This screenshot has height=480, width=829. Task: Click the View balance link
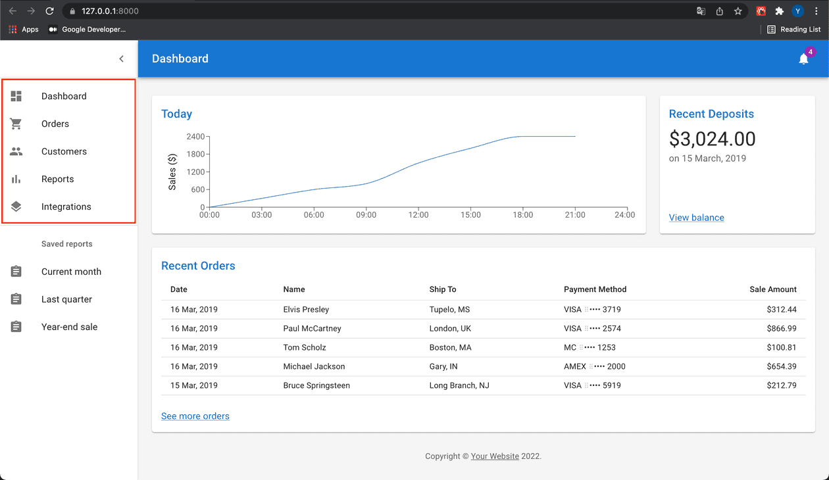click(x=696, y=217)
